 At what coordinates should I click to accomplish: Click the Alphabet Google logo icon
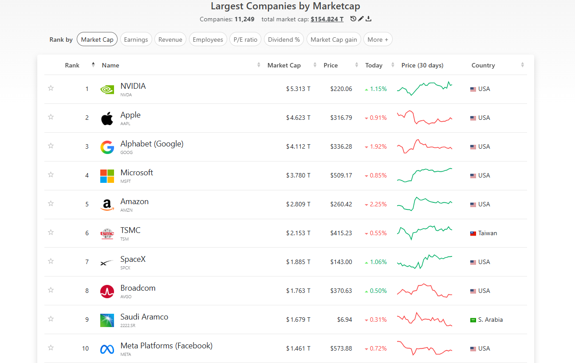tap(107, 147)
